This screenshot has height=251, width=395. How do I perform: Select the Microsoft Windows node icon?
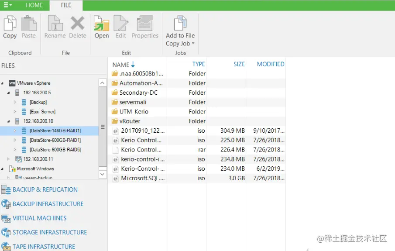tap(12, 168)
